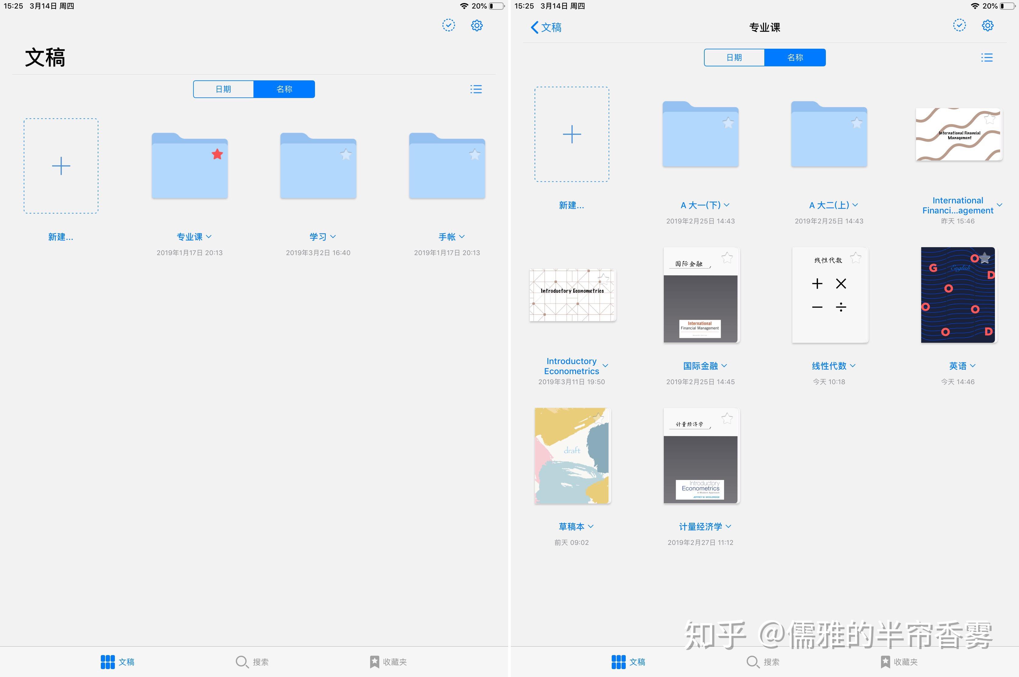The width and height of the screenshot is (1019, 677).
Task: Open the 收藏夹 favorites tab at the bottom
Action: pos(900,661)
